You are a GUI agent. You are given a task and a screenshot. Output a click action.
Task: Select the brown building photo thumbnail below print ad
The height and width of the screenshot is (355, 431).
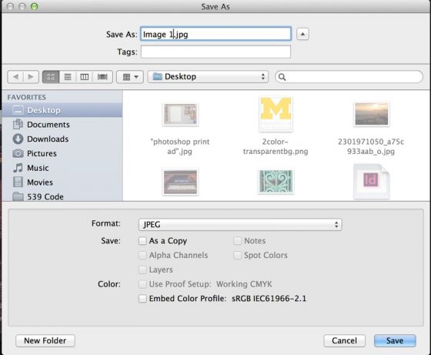click(x=180, y=182)
